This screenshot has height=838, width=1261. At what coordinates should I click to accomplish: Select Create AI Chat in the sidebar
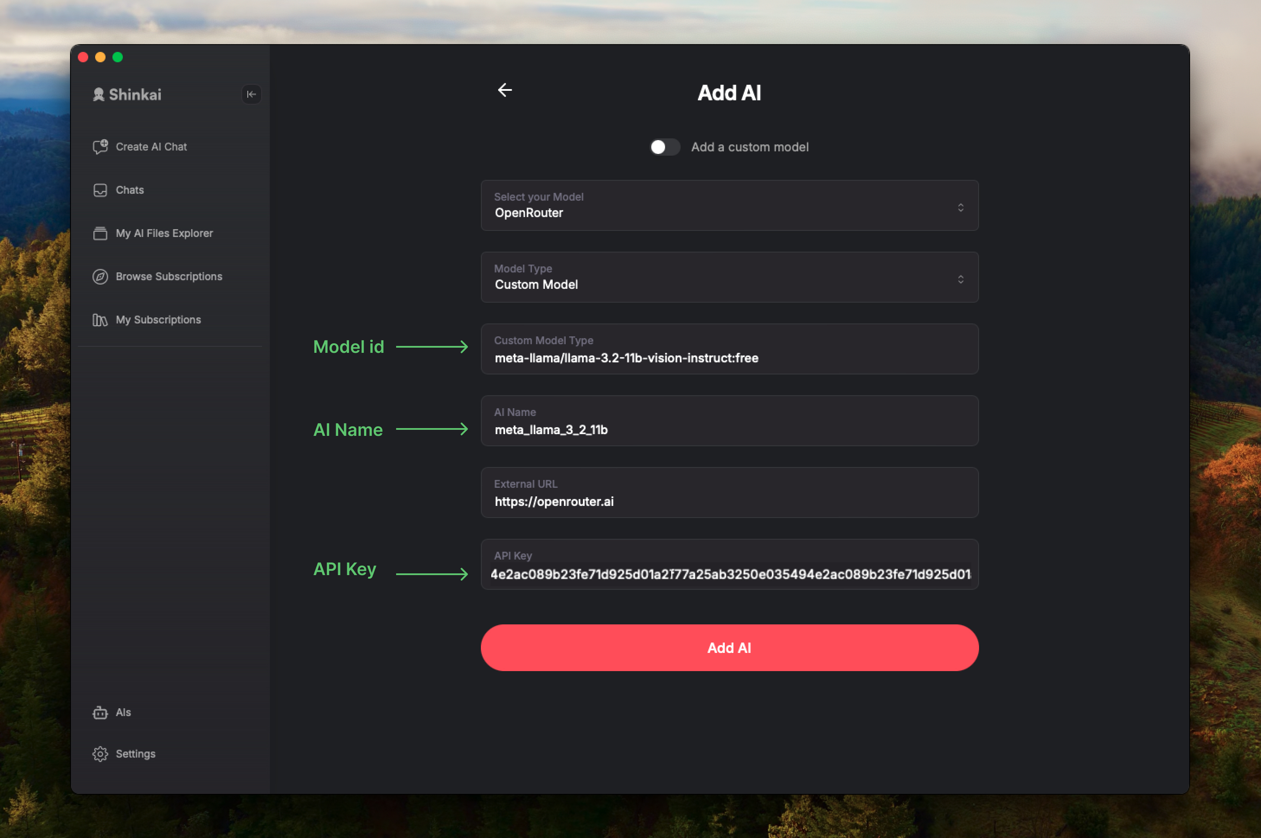coord(151,147)
